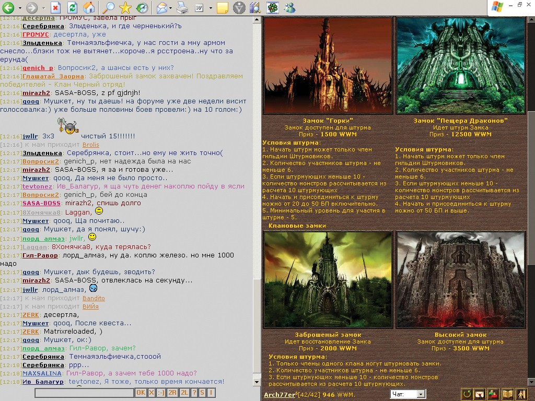Click the ГРОМУС nickname in chat
Image resolution: width=535 pixels, height=401 pixels.
coord(36,34)
